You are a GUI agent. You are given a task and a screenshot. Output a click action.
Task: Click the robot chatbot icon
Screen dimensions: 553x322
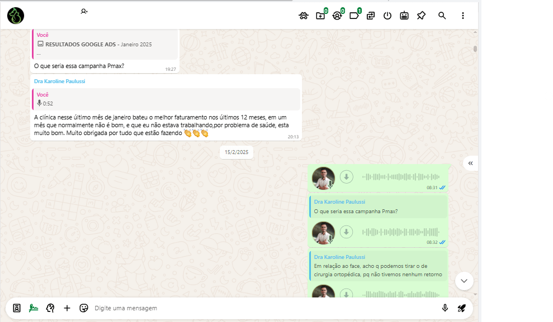(x=404, y=16)
